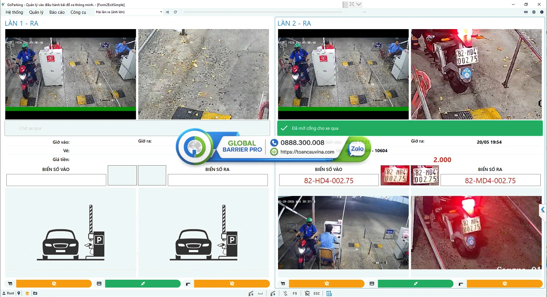The image size is (547, 297).
Task: Click the Root user status bar entry
Action: pyautogui.click(x=8, y=293)
